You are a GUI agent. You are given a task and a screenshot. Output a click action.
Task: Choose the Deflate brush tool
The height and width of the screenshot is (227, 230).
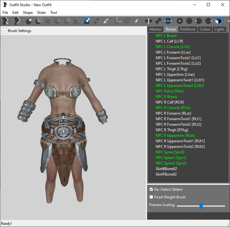click(57, 21)
